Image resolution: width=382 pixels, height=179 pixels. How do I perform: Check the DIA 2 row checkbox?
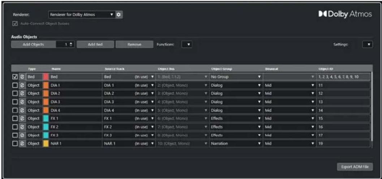15,93
